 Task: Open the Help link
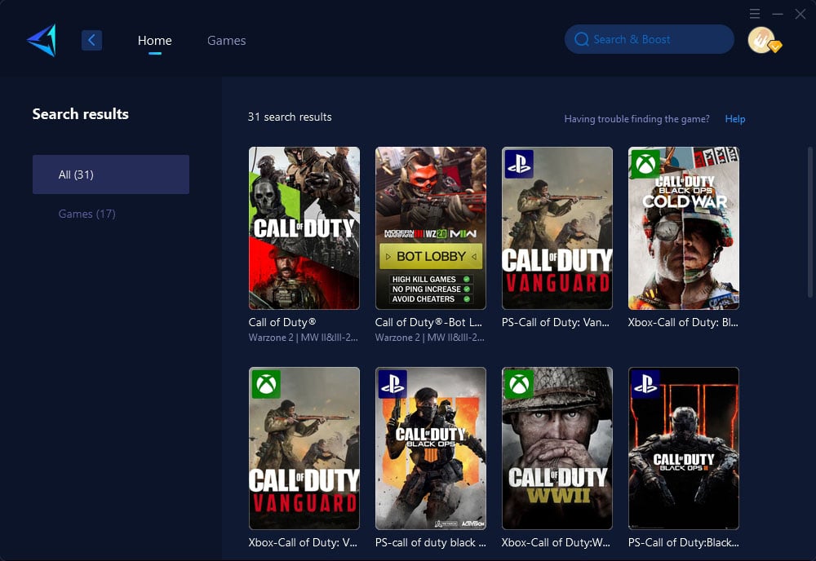point(735,119)
